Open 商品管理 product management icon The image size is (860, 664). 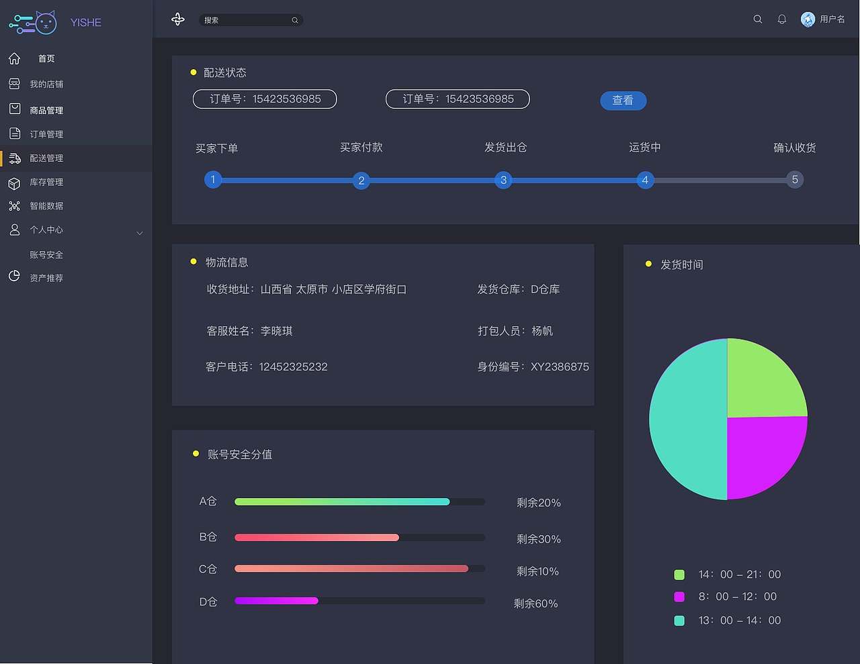tap(13, 109)
